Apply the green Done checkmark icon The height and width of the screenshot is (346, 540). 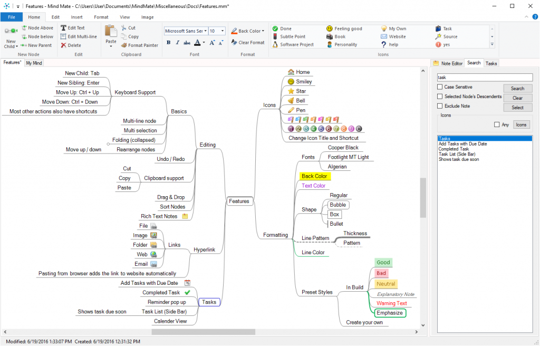coord(275,28)
